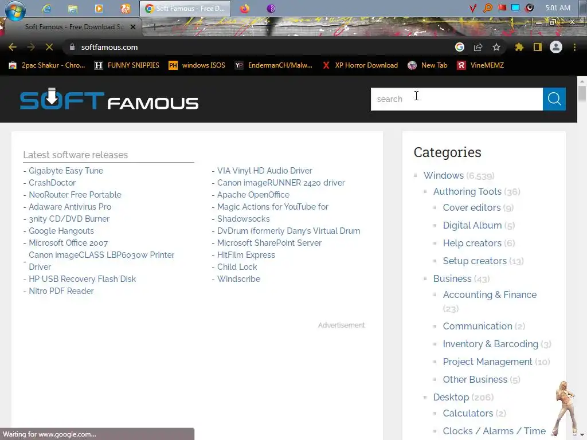Viewport: 587px width, 440px height.
Task: Browse the Cover editors category
Action: pyautogui.click(x=472, y=207)
